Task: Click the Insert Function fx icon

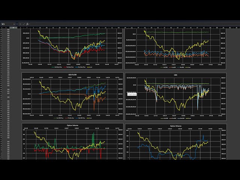Action: (x=27, y=24)
